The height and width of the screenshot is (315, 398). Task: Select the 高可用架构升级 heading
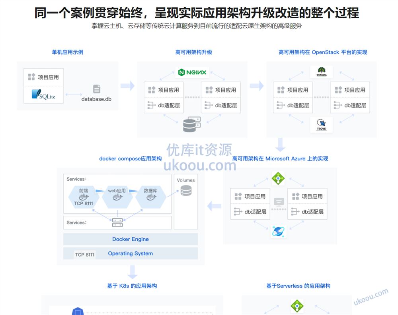194,52
